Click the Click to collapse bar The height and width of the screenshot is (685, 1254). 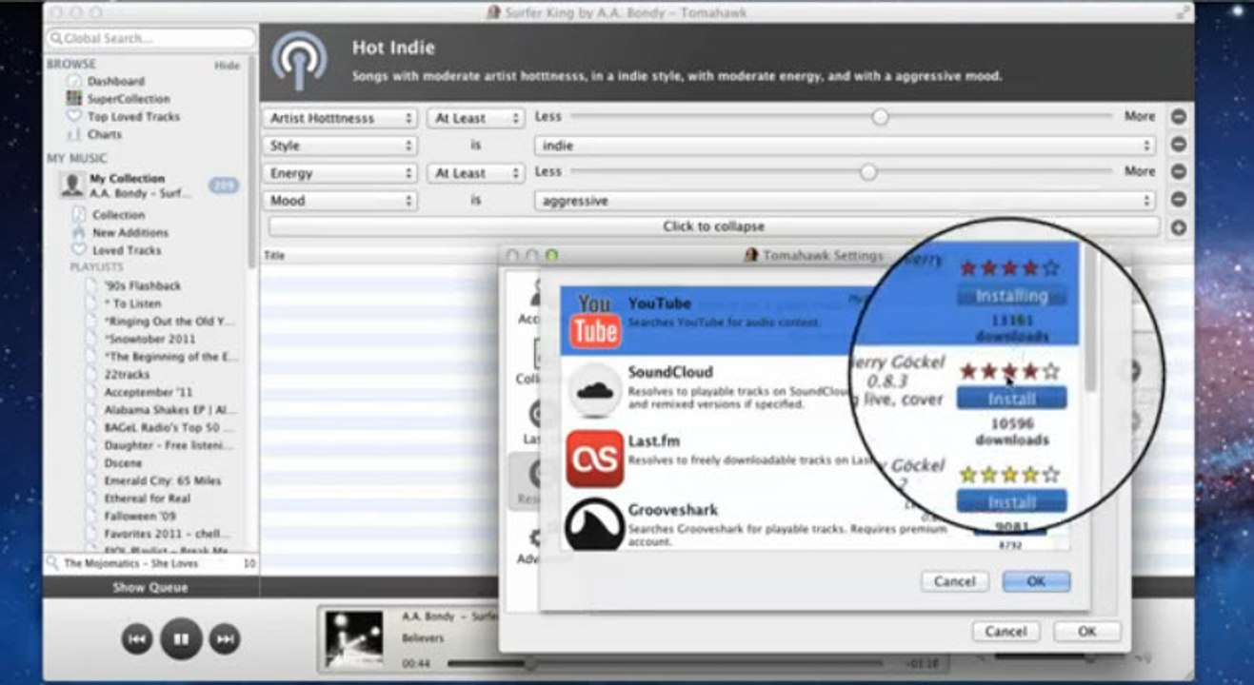coord(713,227)
